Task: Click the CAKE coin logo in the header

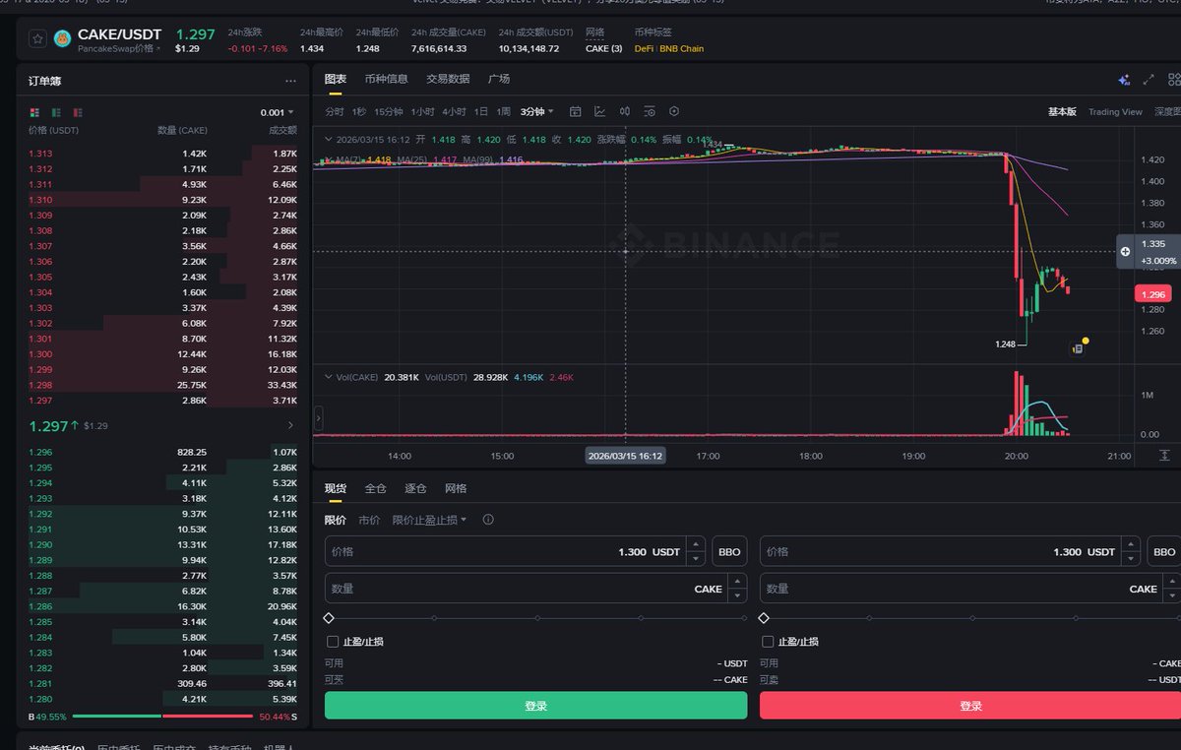Action: 62,39
